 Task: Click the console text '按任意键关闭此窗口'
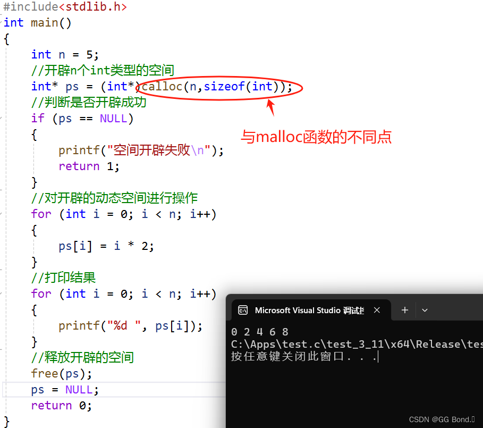point(287,357)
